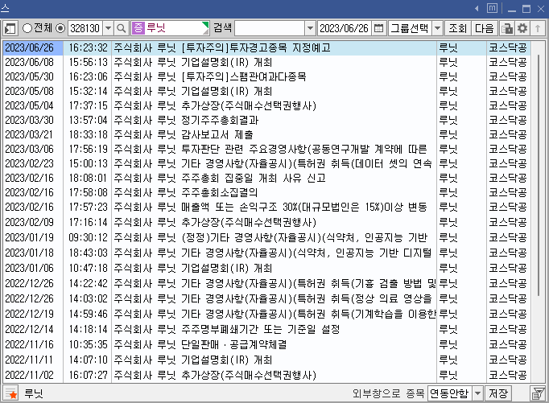The height and width of the screenshot is (403, 549).
Task: Select 정상 의료 영상을 patent row
Action: pyautogui.click(x=266, y=298)
